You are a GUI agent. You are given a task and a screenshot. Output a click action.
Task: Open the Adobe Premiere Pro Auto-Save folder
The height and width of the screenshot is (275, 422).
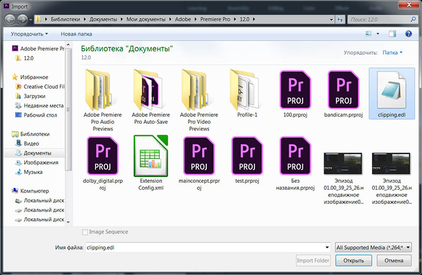(x=151, y=97)
